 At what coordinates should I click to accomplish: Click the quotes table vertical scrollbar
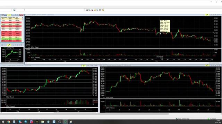click(x=23, y=29)
